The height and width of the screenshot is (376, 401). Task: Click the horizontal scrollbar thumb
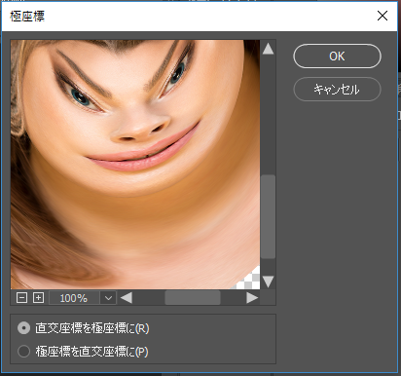(193, 298)
